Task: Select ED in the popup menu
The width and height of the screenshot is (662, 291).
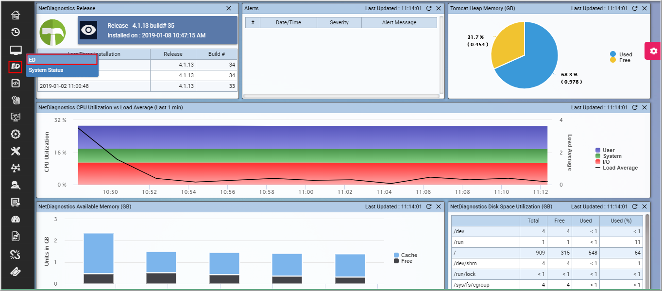Action: click(62, 60)
